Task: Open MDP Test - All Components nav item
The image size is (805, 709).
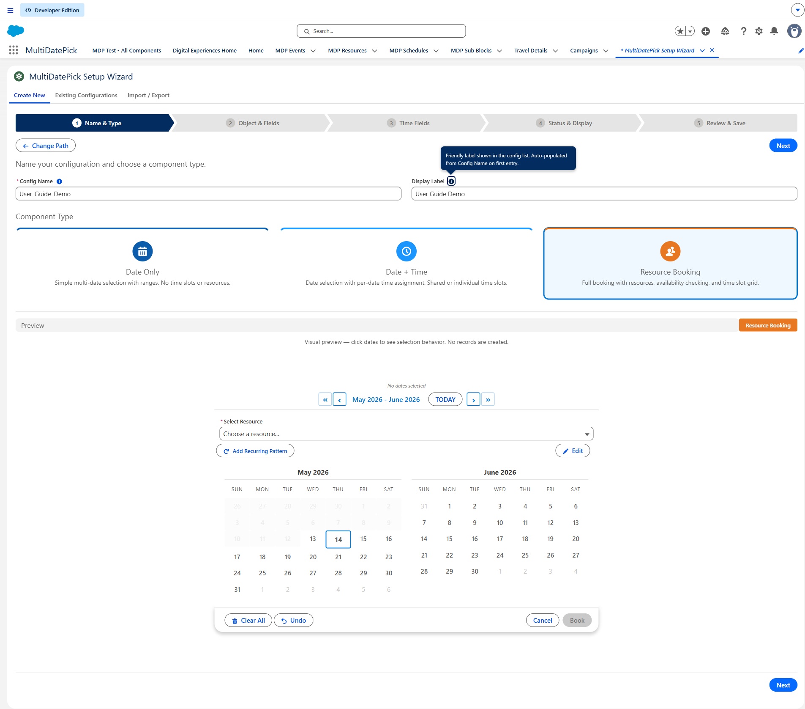Action: pos(127,51)
